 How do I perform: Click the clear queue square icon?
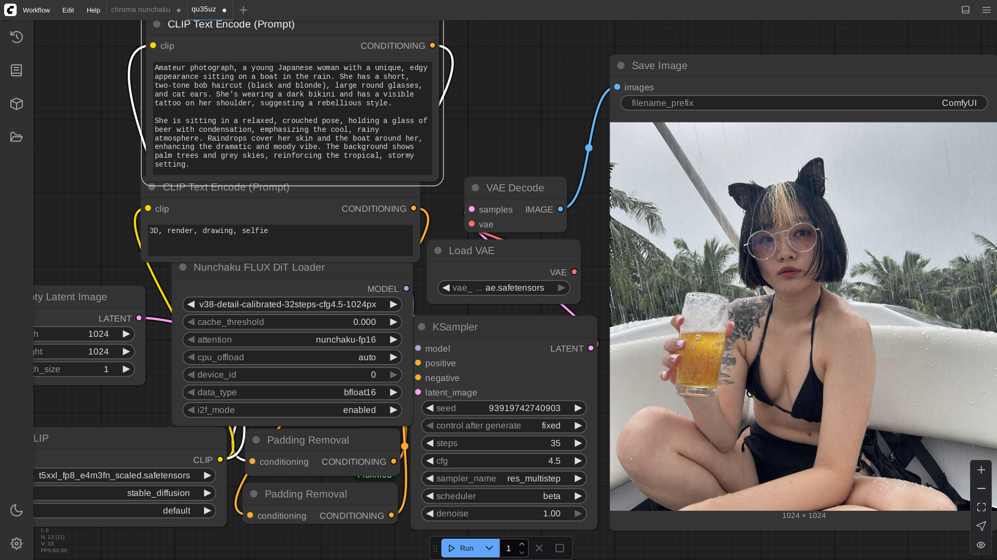click(560, 548)
